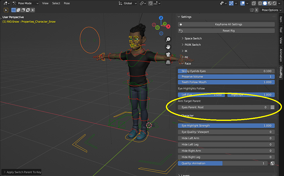
Task: Open the pivot point dropdown
Action: tap(143, 3)
